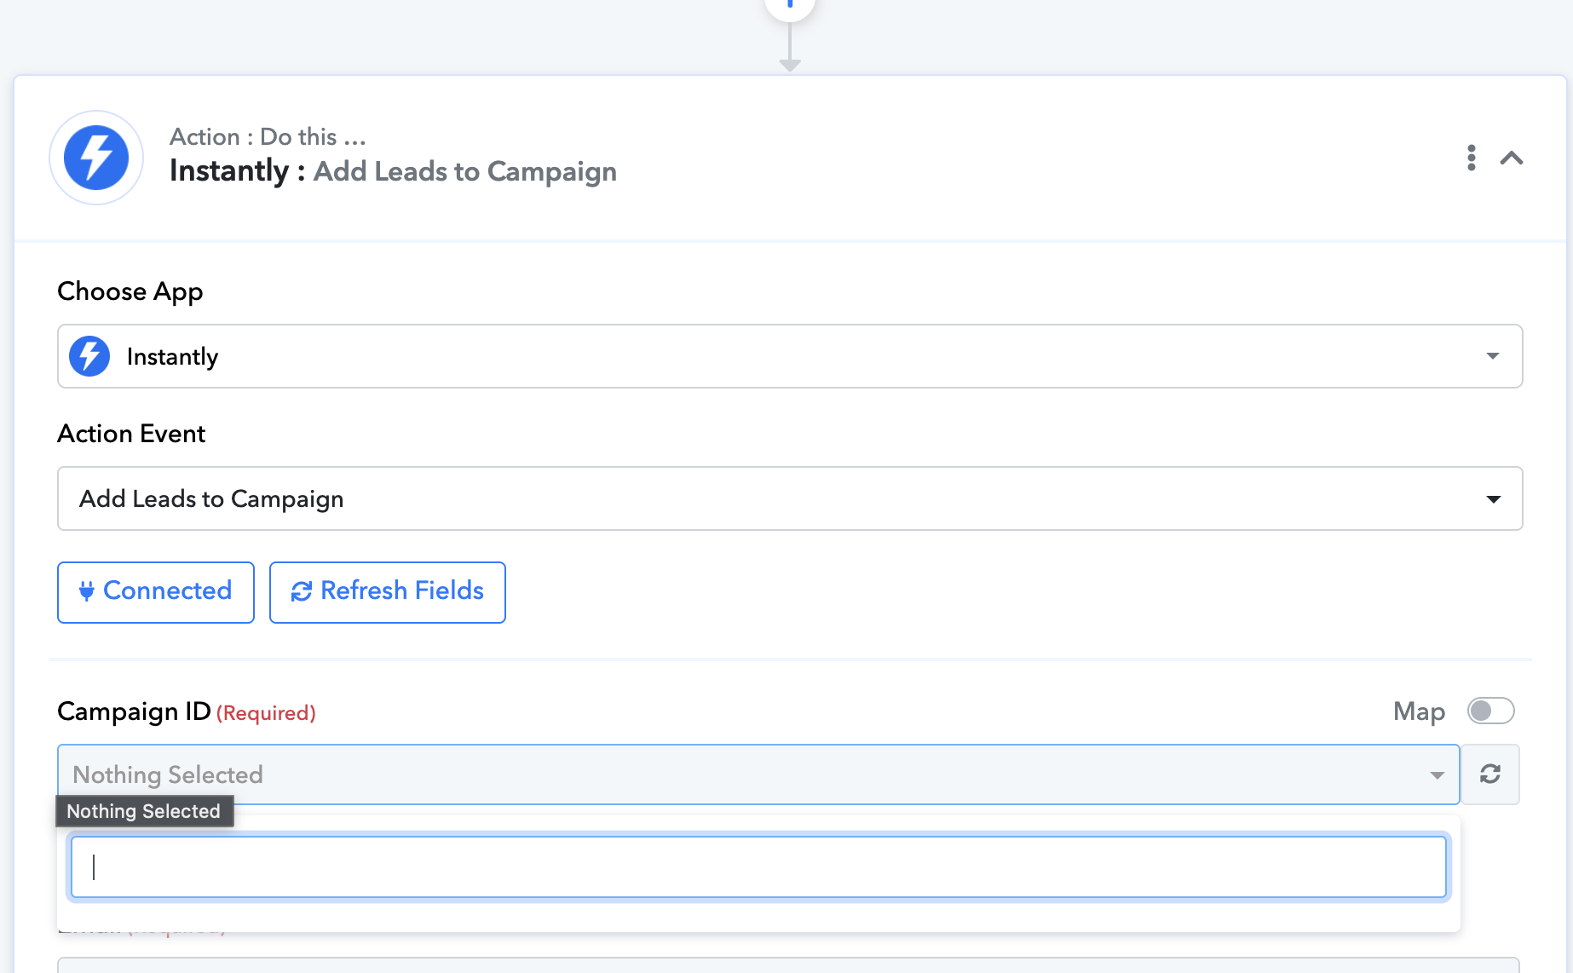Click the 'Instantly : Add Leads to Campaign' title
The width and height of the screenshot is (1573, 973).
(393, 171)
